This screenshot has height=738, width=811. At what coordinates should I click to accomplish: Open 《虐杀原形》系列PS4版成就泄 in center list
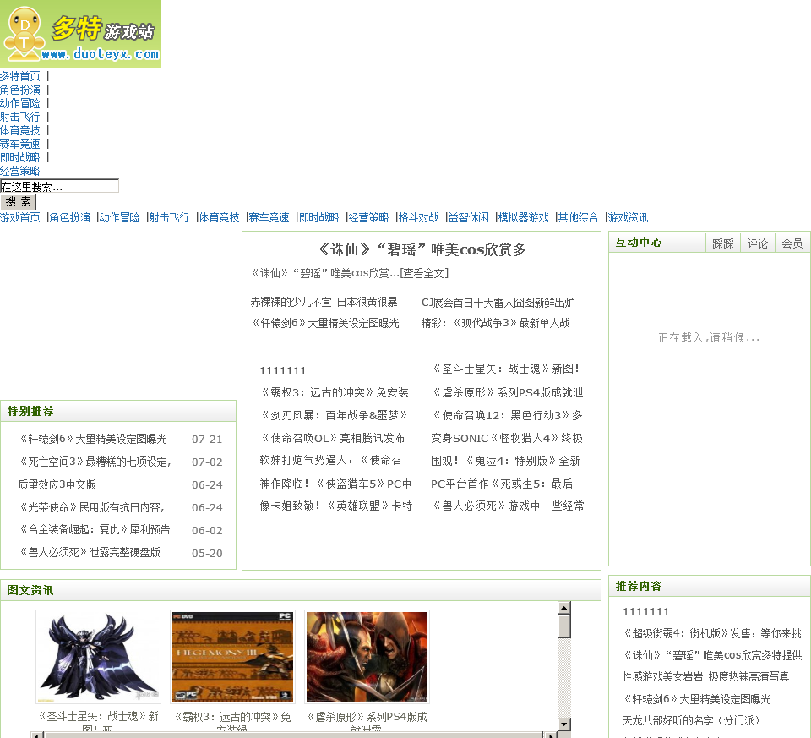(508, 392)
